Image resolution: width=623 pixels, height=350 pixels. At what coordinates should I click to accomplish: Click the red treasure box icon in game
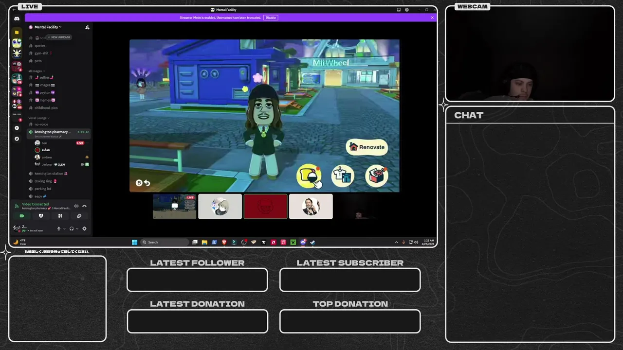[376, 176]
